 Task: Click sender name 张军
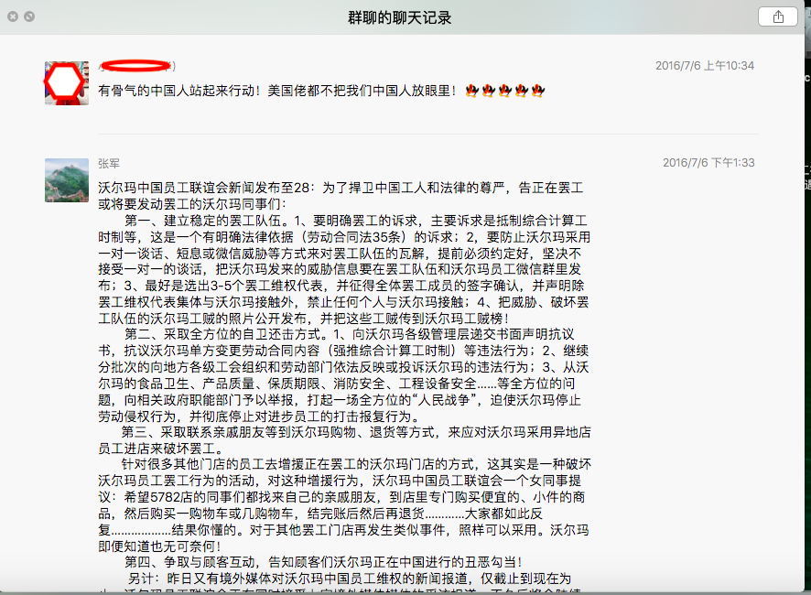(x=109, y=164)
